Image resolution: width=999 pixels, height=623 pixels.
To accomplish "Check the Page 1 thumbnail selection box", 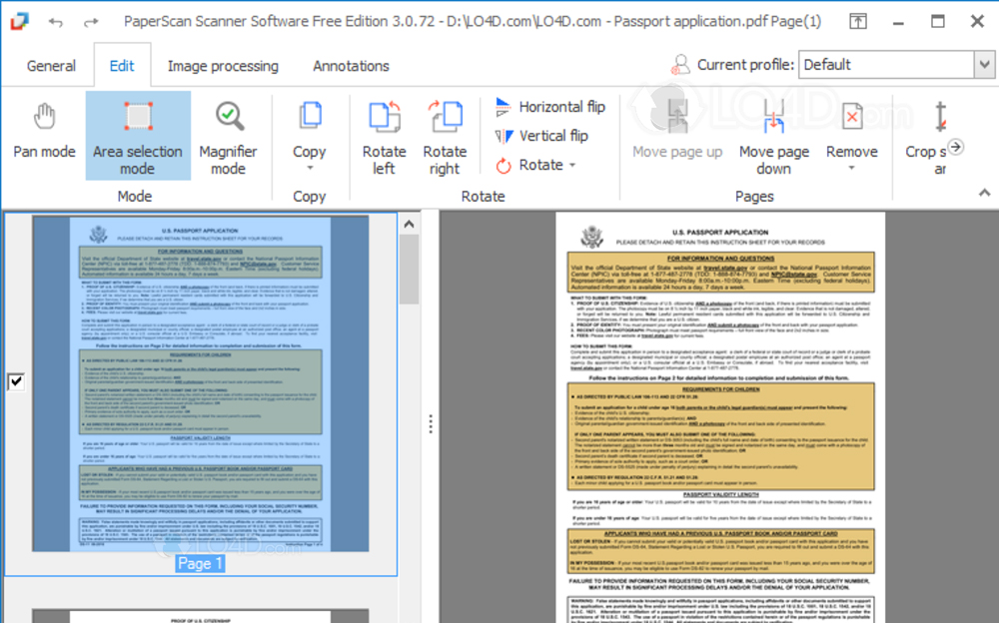I will tap(14, 381).
